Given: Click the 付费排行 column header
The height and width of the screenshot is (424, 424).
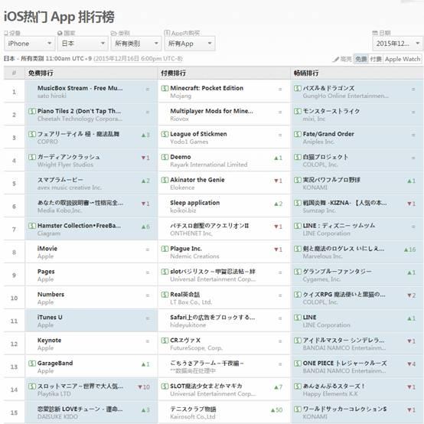Looking at the screenshot, I should tap(173, 73).
